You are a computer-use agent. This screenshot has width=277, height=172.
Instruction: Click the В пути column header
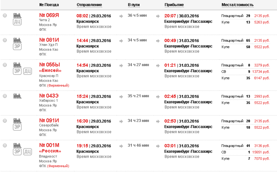pyautogui.click(x=134, y=5)
